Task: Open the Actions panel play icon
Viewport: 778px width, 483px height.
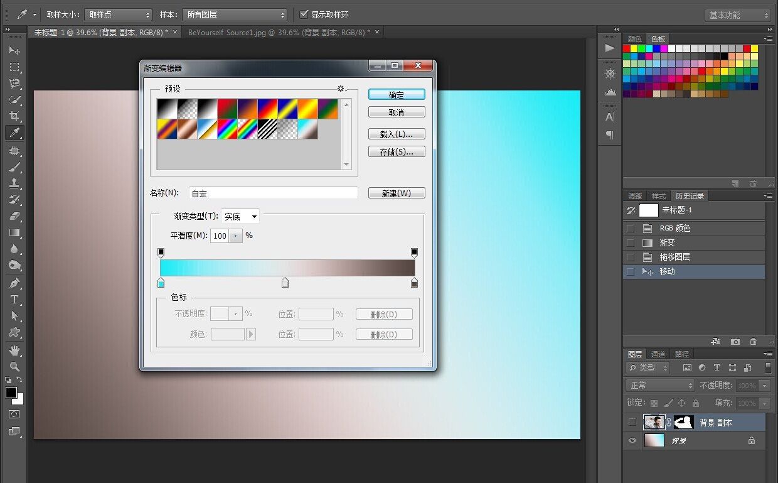Action: click(610, 48)
